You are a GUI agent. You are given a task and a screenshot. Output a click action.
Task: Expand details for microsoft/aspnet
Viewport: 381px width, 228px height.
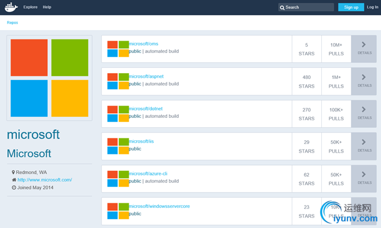pyautogui.click(x=364, y=81)
